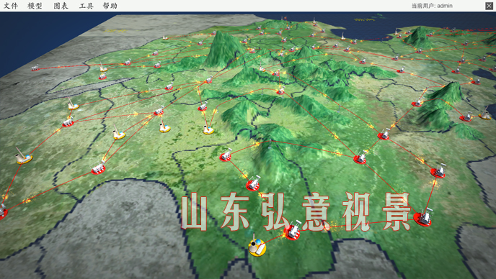Select the middle of the three power plants in a row

(x=164, y=127)
